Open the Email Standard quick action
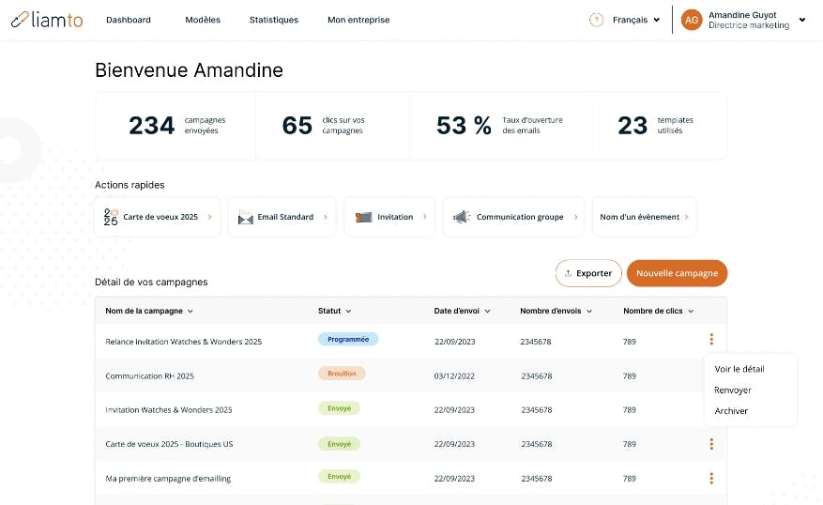The width and height of the screenshot is (823, 505). (x=282, y=217)
